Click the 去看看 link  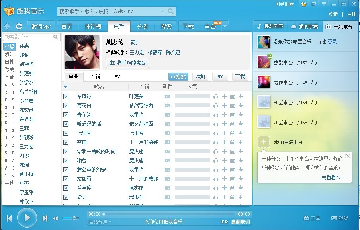tap(331, 177)
